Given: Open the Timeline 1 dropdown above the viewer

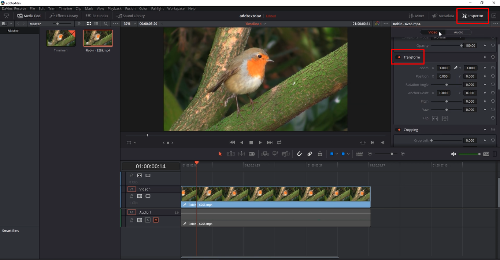Looking at the screenshot, I should [255, 23].
